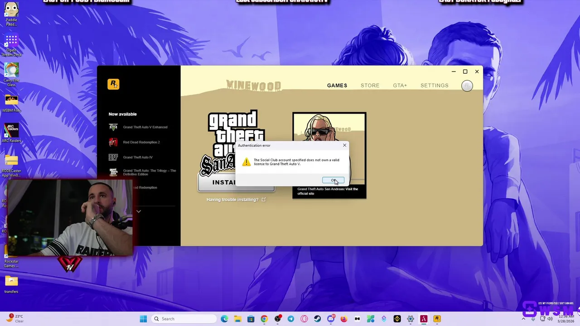Open Rockstar Games desktop shortcut
Screen dimensions: 580x326
click(x=11, y=257)
